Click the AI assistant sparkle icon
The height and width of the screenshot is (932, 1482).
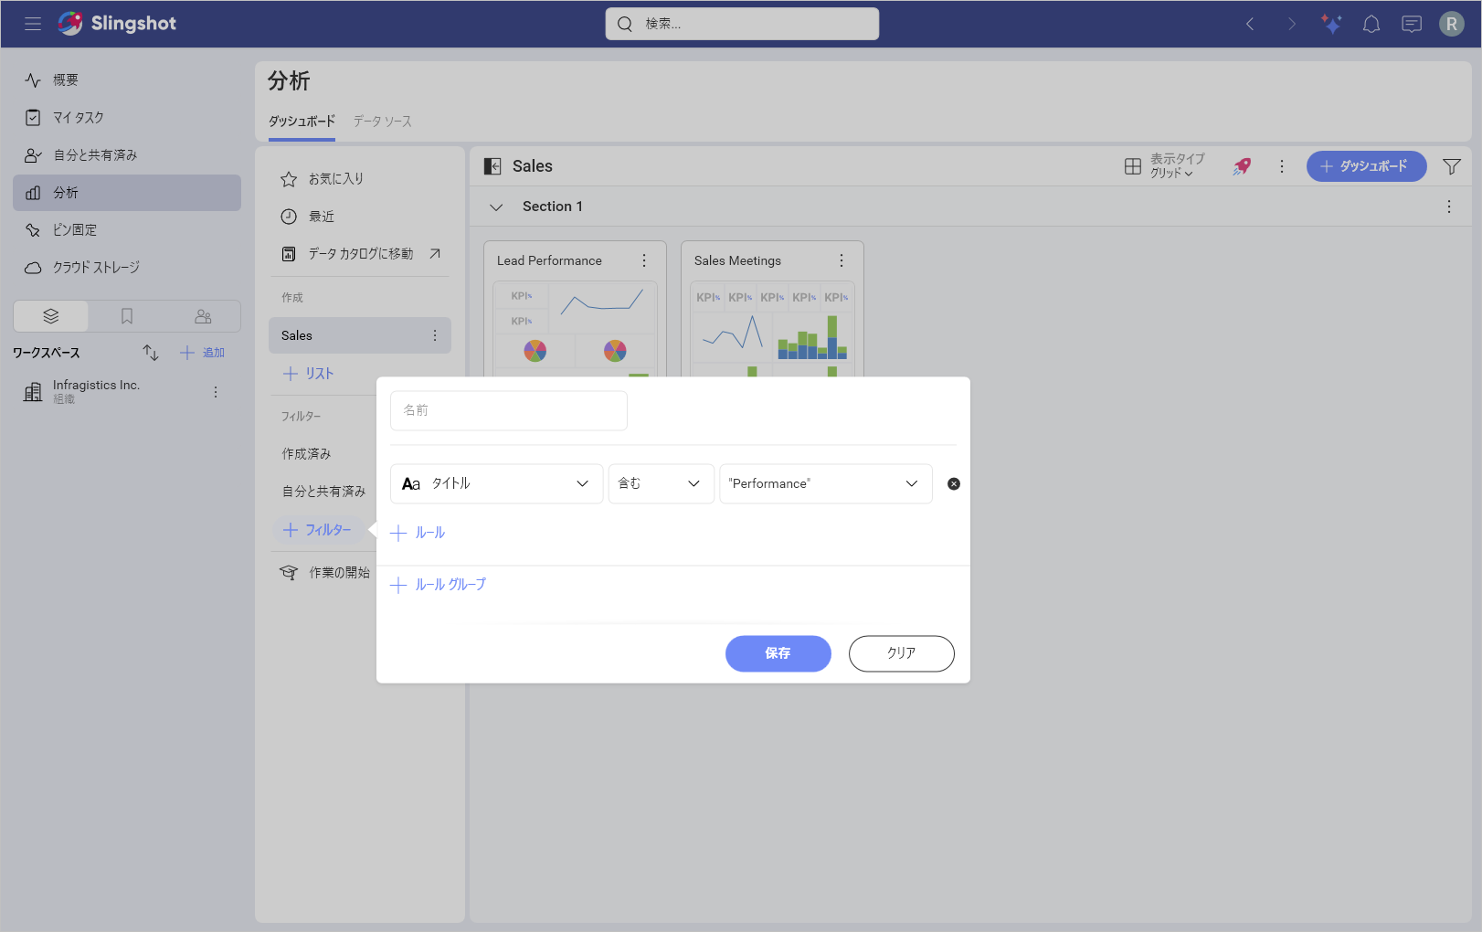click(x=1331, y=24)
